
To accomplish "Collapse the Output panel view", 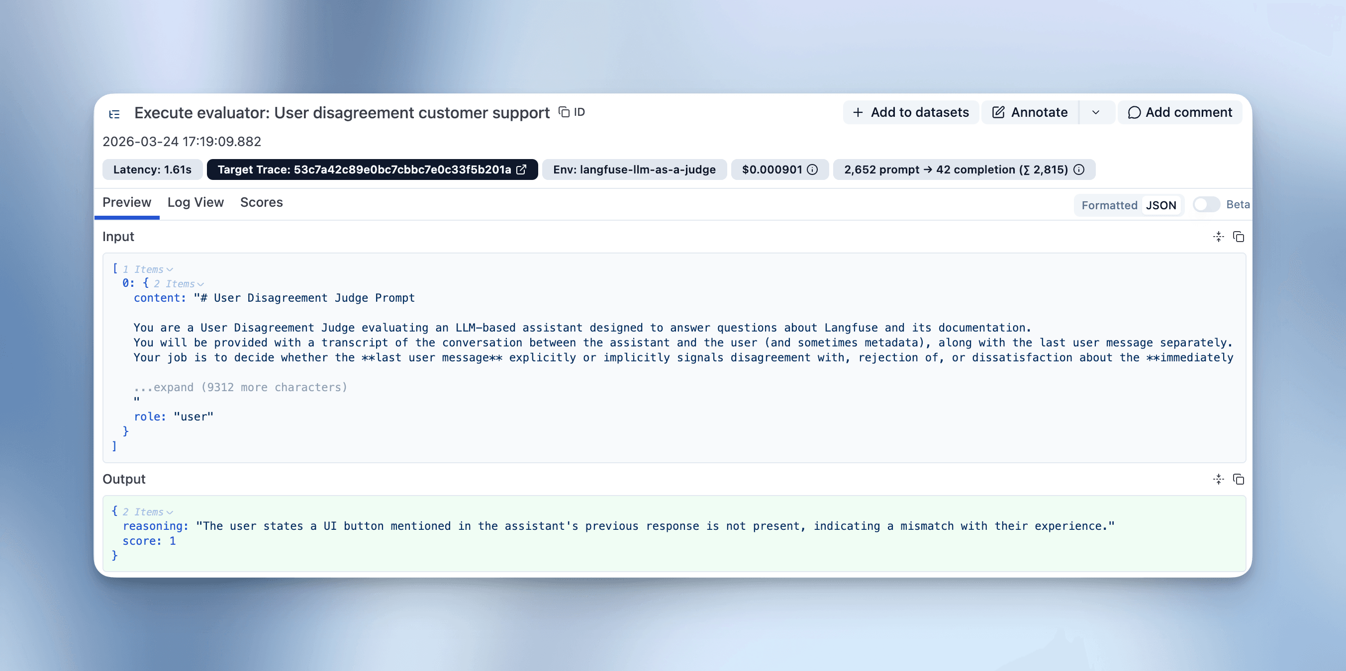I will (1219, 479).
